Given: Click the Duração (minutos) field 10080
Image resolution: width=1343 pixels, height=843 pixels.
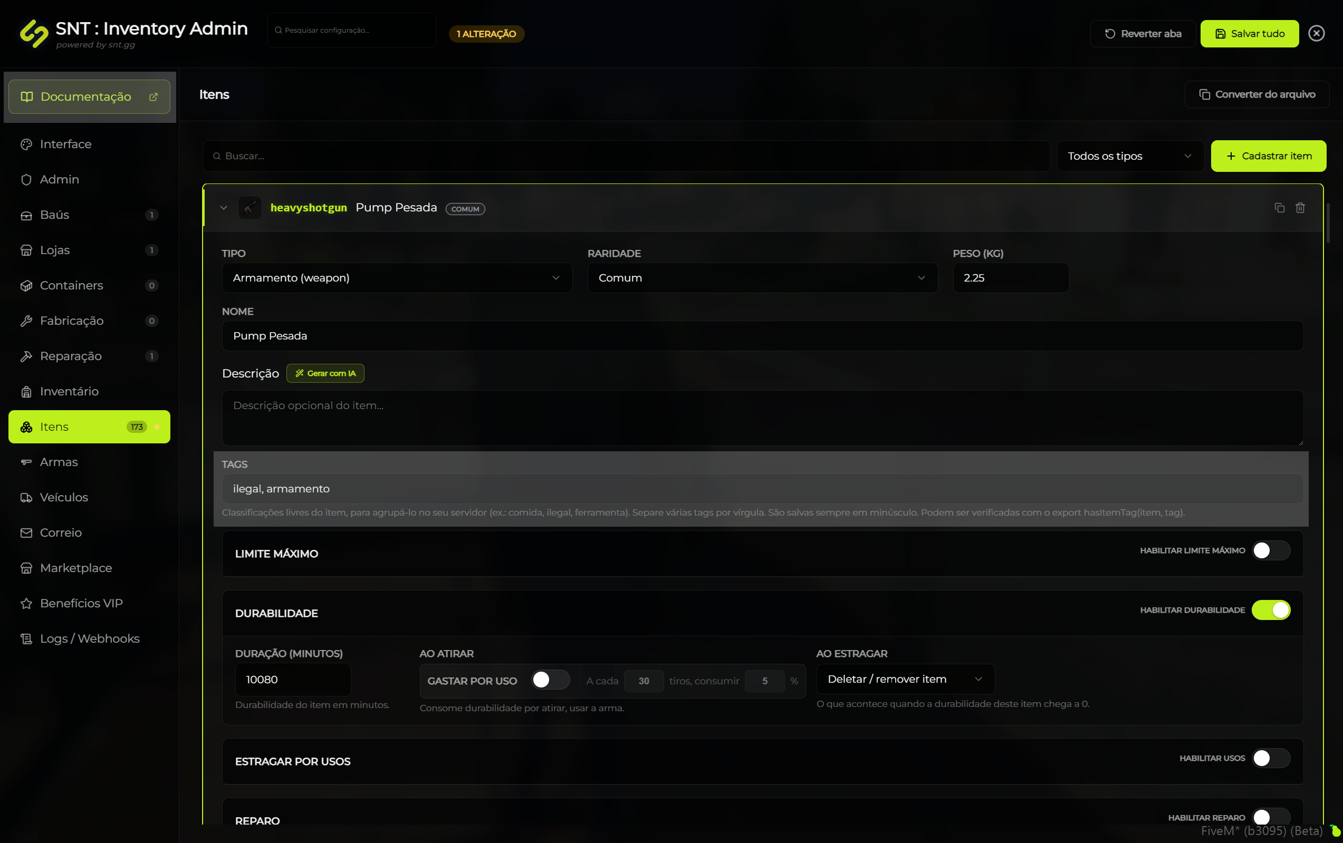Looking at the screenshot, I should pos(293,680).
